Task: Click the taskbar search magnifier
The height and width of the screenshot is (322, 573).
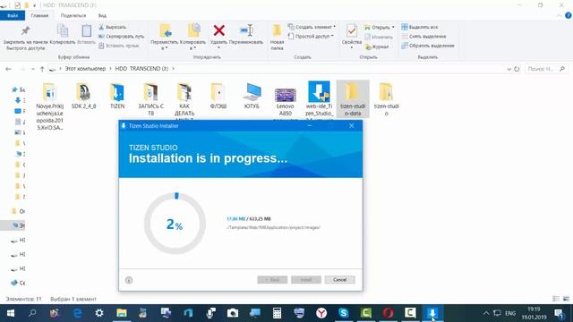Action: [x=32, y=313]
